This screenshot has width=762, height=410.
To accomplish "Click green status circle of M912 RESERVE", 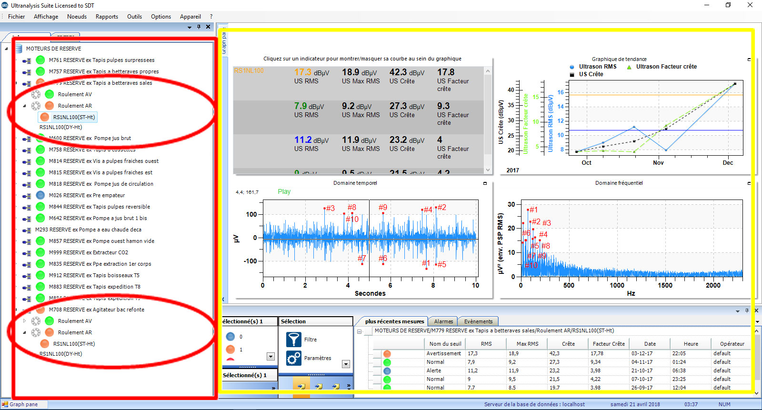I will pos(40,275).
